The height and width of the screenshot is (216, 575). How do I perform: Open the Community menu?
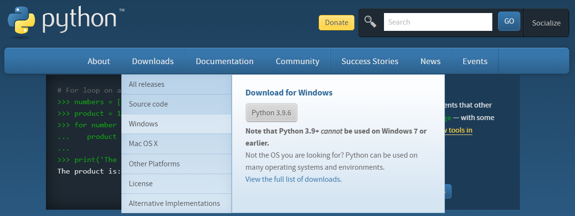[297, 61]
